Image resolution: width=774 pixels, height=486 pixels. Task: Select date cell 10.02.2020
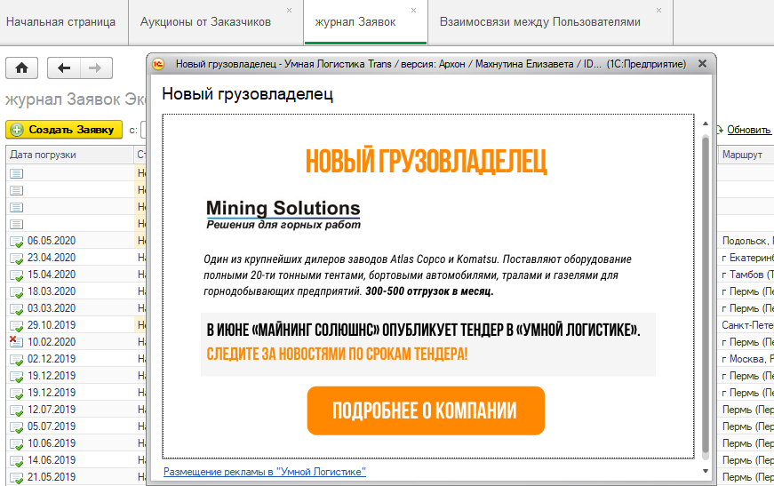click(x=52, y=342)
